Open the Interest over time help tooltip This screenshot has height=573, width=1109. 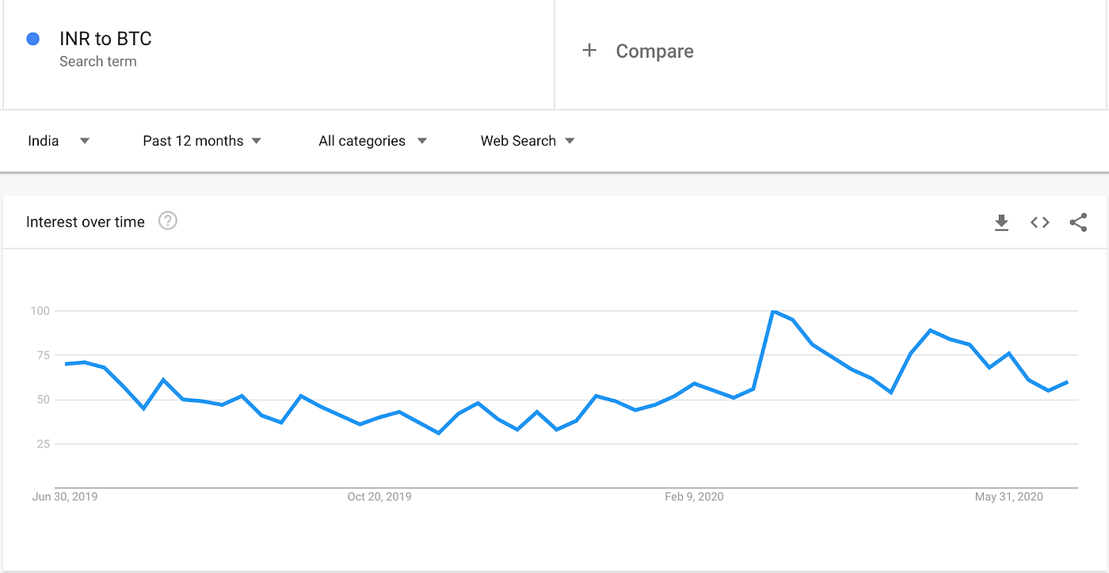[167, 221]
